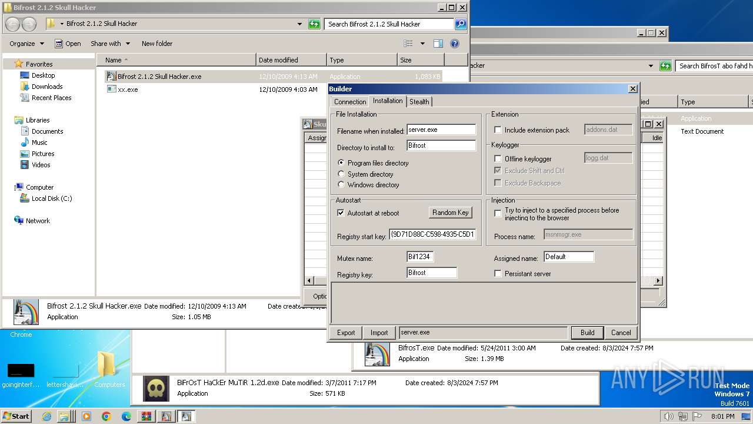
Task: Click the Search Bifrost 2.1.2 Skull Hacker box
Action: pos(389,24)
